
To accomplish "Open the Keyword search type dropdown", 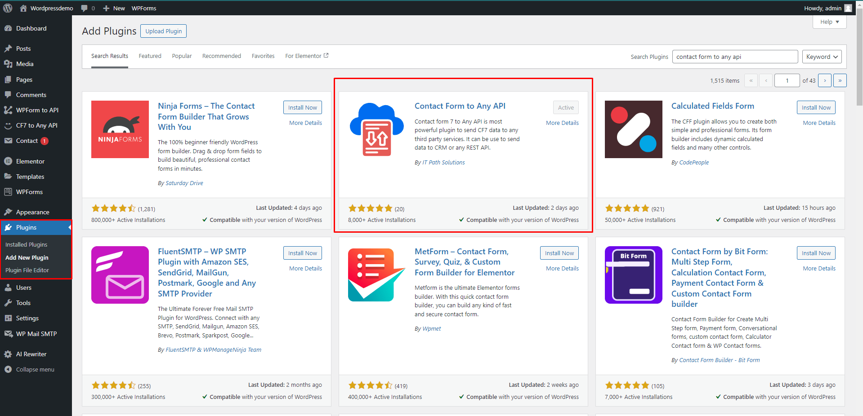I will coord(822,57).
